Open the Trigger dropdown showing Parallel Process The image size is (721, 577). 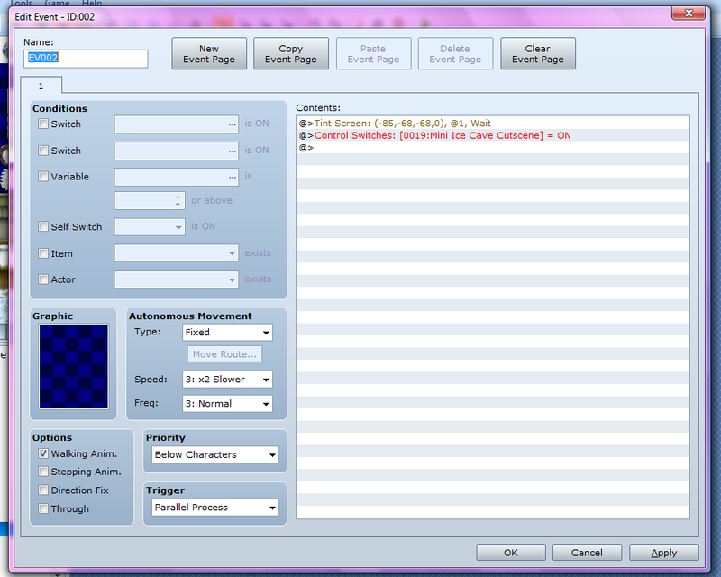[x=215, y=508]
